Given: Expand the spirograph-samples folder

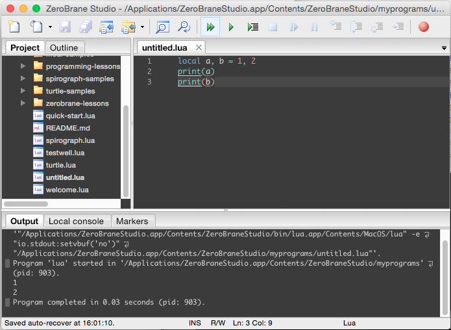Looking at the screenshot, I should pyautogui.click(x=23, y=79).
